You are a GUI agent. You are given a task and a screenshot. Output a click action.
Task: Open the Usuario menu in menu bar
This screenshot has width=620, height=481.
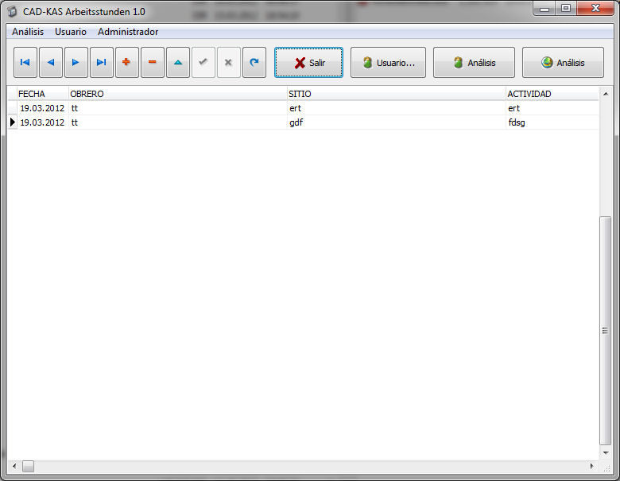[x=71, y=32]
